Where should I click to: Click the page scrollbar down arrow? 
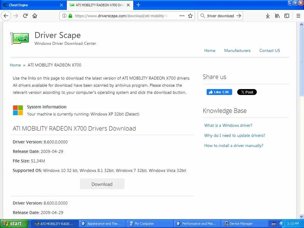pyautogui.click(x=301, y=216)
